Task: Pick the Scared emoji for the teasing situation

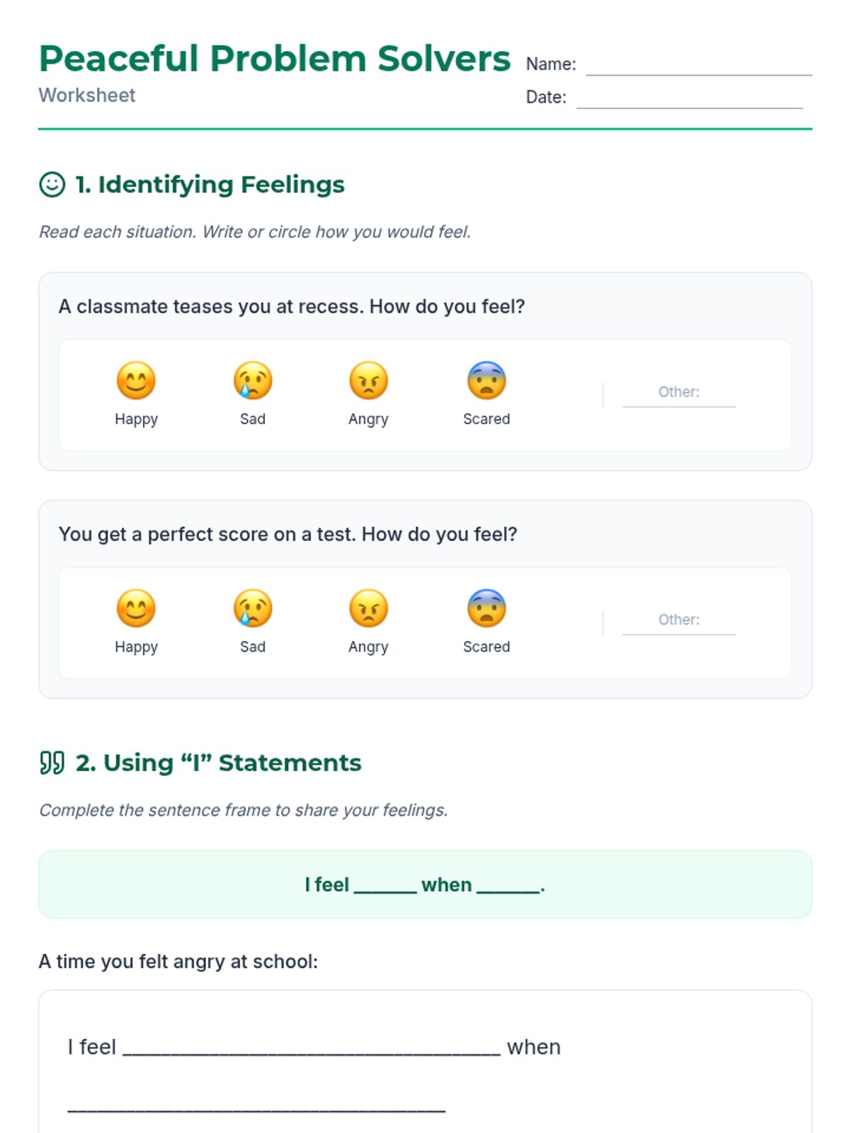Action: [487, 381]
